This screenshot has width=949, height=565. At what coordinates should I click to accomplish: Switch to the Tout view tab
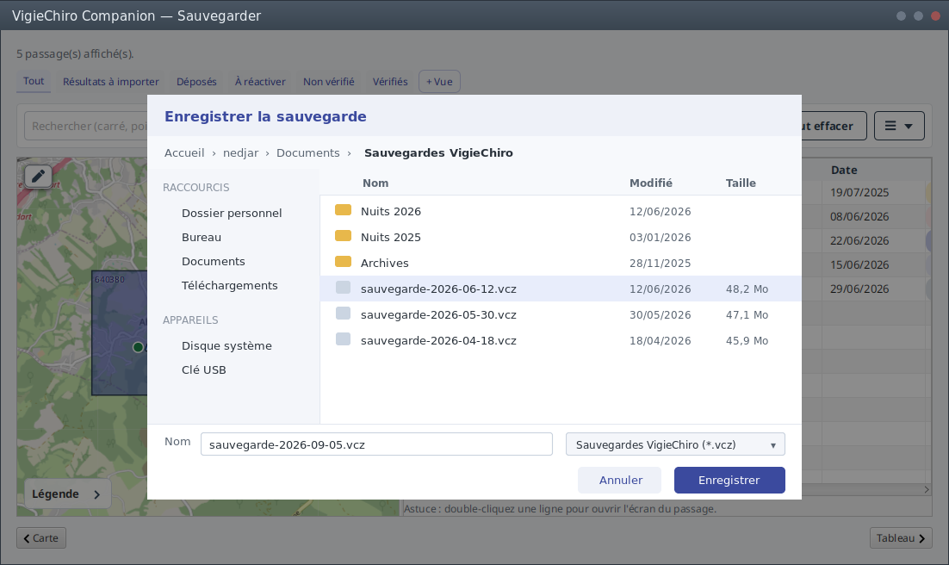click(34, 81)
